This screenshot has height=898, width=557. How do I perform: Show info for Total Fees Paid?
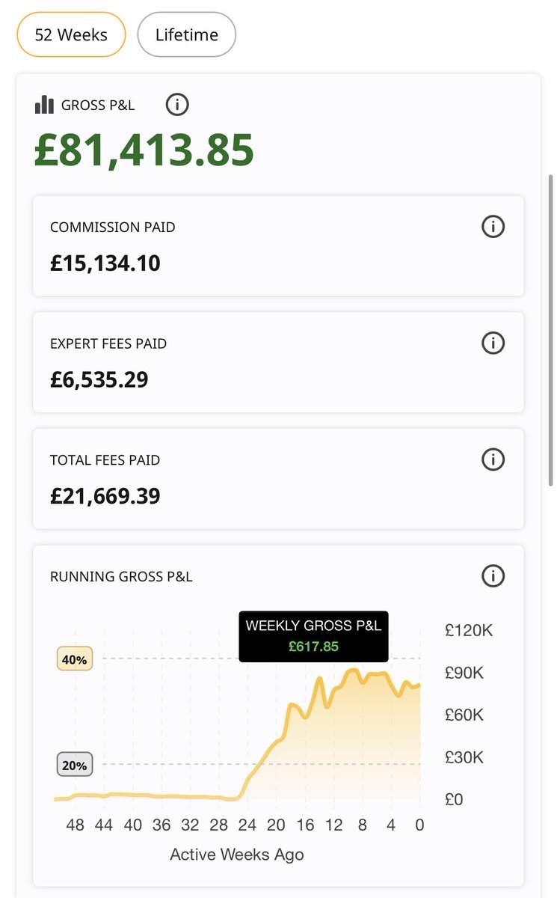[493, 459]
